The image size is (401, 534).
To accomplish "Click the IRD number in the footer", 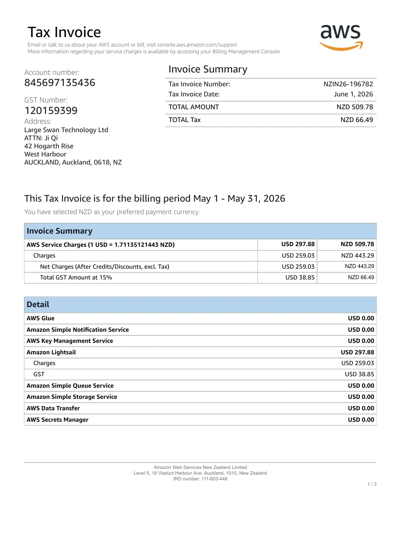I will [200, 479].
